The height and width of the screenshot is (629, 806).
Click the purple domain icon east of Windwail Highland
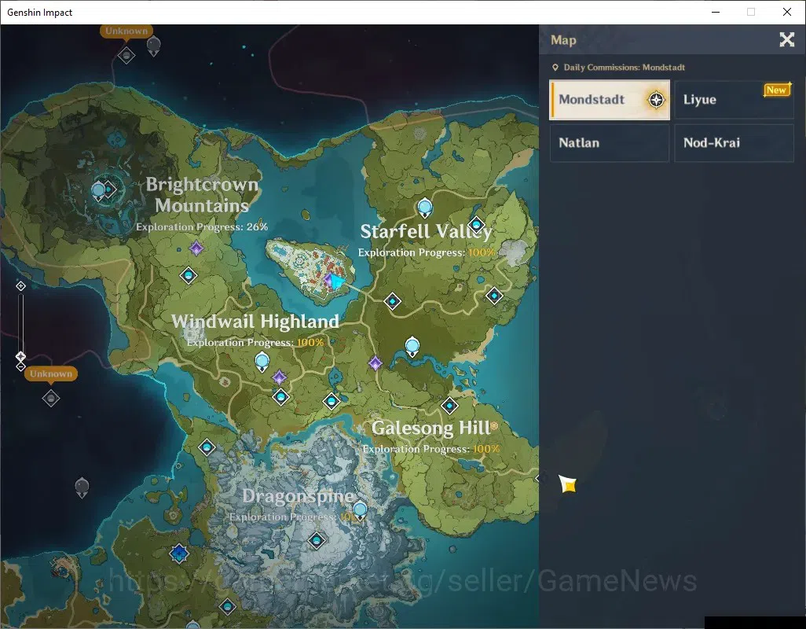(376, 363)
